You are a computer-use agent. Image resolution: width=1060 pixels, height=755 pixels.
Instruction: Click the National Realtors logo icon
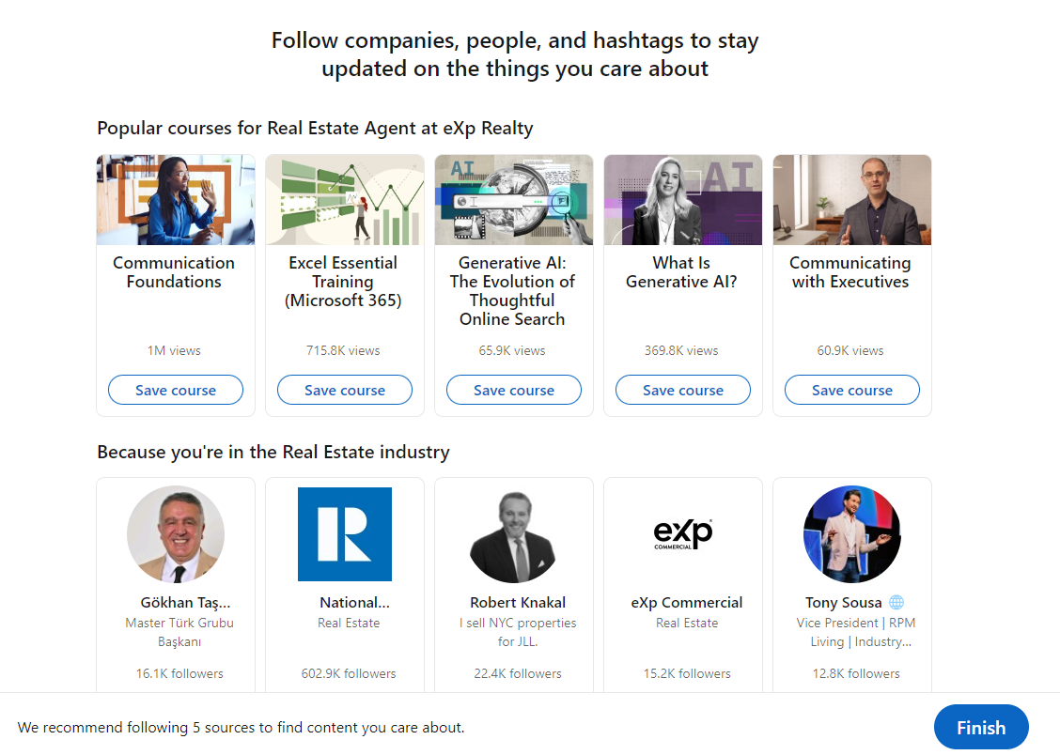click(x=345, y=534)
